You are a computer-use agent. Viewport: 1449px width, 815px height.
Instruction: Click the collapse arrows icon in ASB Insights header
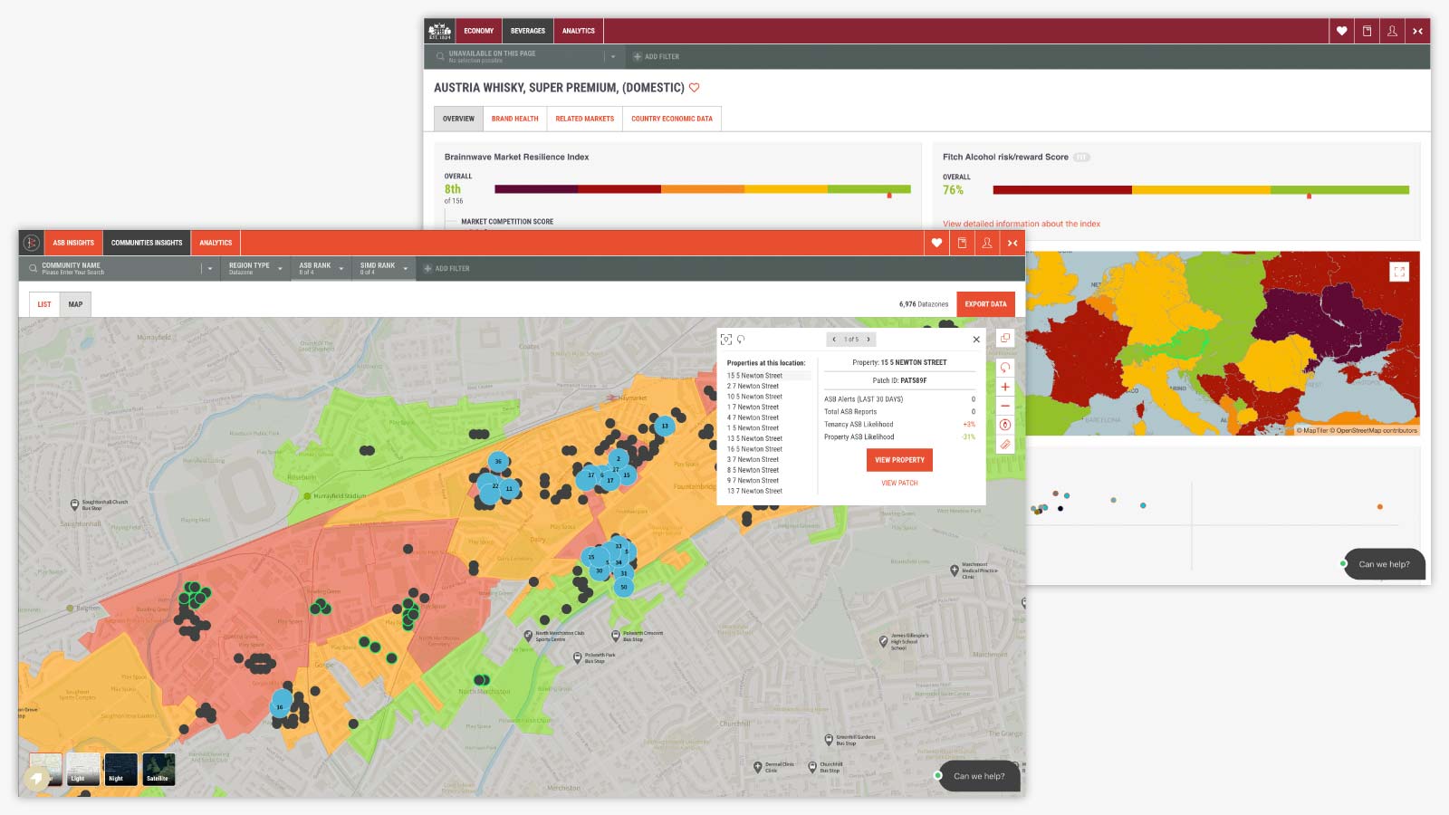coord(1012,243)
